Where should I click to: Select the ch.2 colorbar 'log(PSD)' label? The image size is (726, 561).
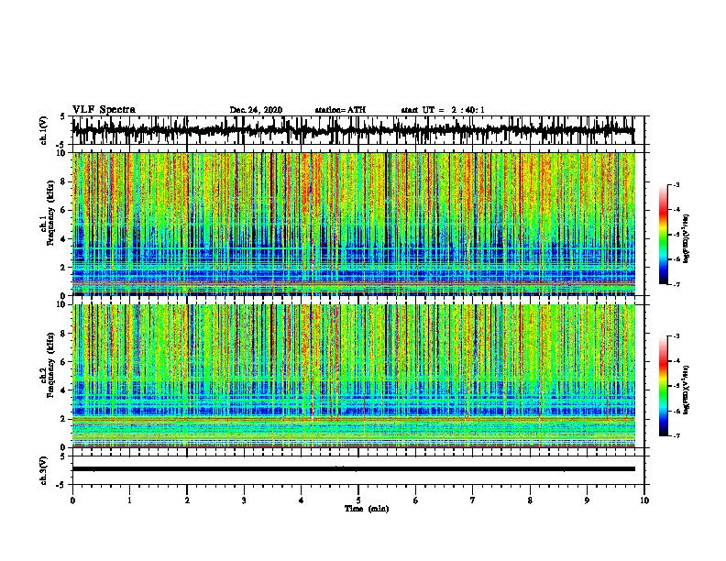687,390
